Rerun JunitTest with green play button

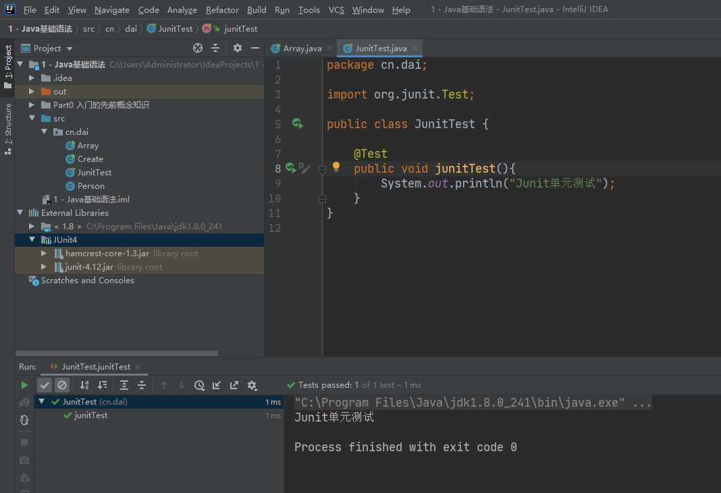pos(24,385)
